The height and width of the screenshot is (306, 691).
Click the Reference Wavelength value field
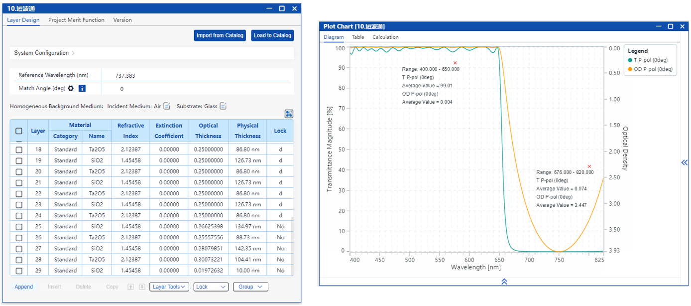click(125, 76)
